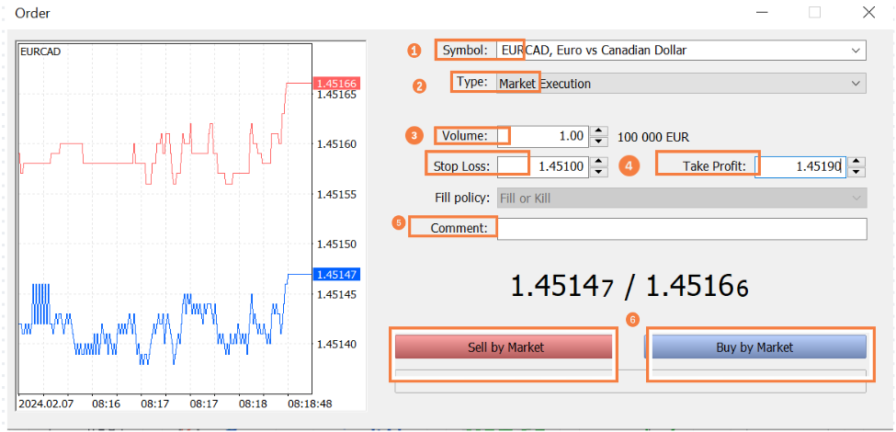Raise Stop Loss using up arrow
Image resolution: width=896 pixels, height=432 pixels.
[x=599, y=162]
